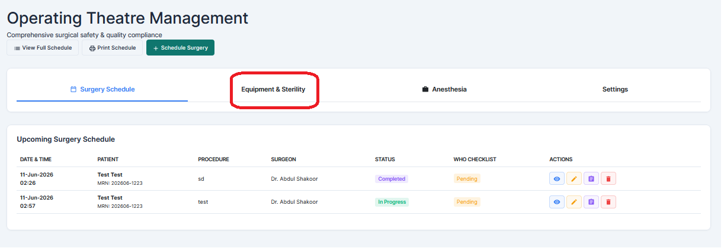Click the Pending checklist badge in first row
Screen dimensions: 724x248
[x=467, y=179]
